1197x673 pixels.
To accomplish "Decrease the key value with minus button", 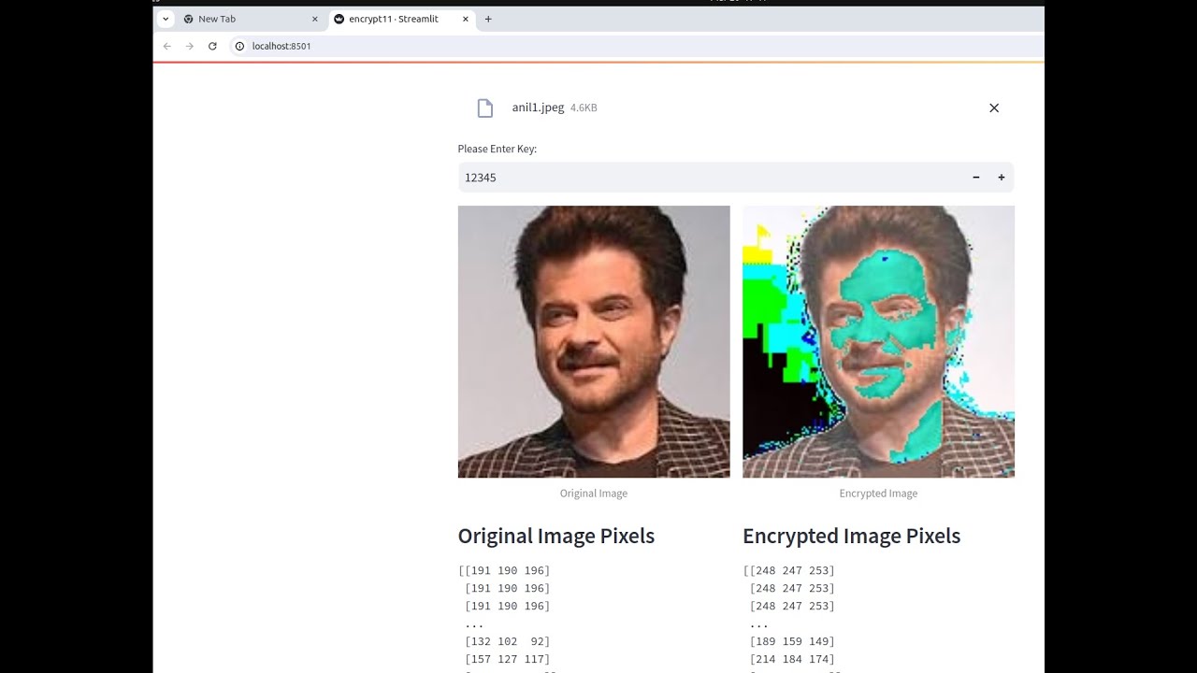I will point(976,178).
